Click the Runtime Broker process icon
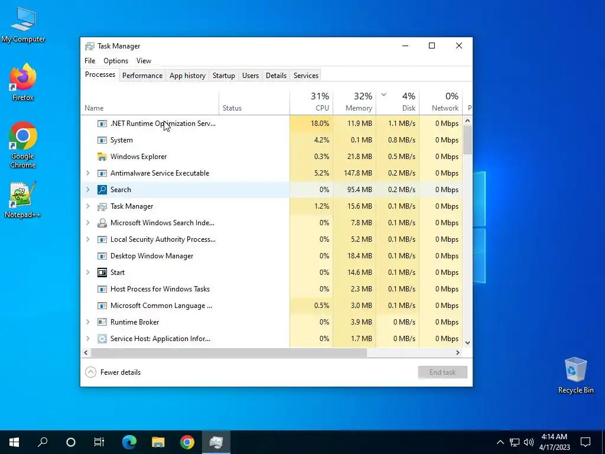This screenshot has width=605, height=454. (102, 322)
